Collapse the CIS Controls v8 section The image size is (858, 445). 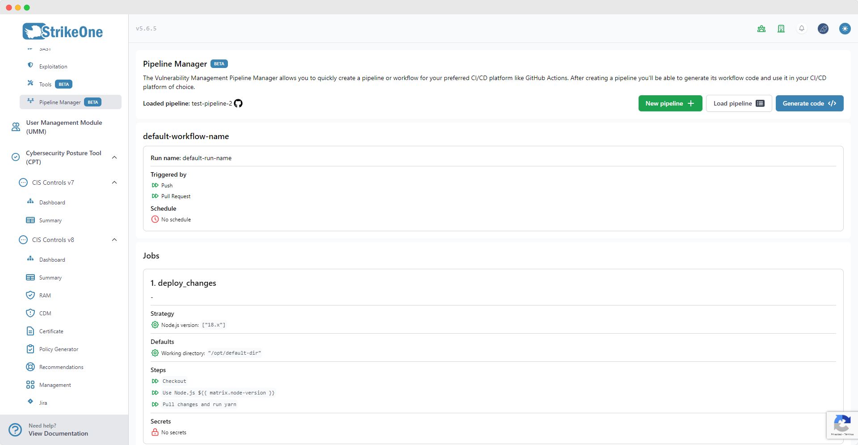[114, 240]
